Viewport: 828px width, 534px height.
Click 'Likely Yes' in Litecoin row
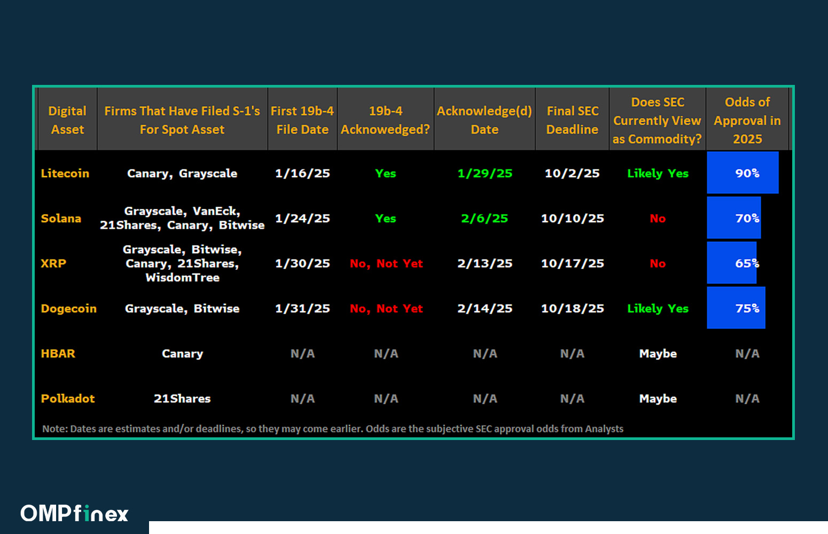658,173
